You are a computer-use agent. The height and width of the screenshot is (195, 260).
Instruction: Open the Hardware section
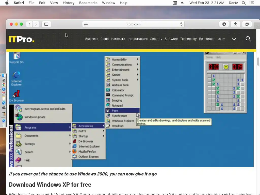pyautogui.click(x=118, y=39)
